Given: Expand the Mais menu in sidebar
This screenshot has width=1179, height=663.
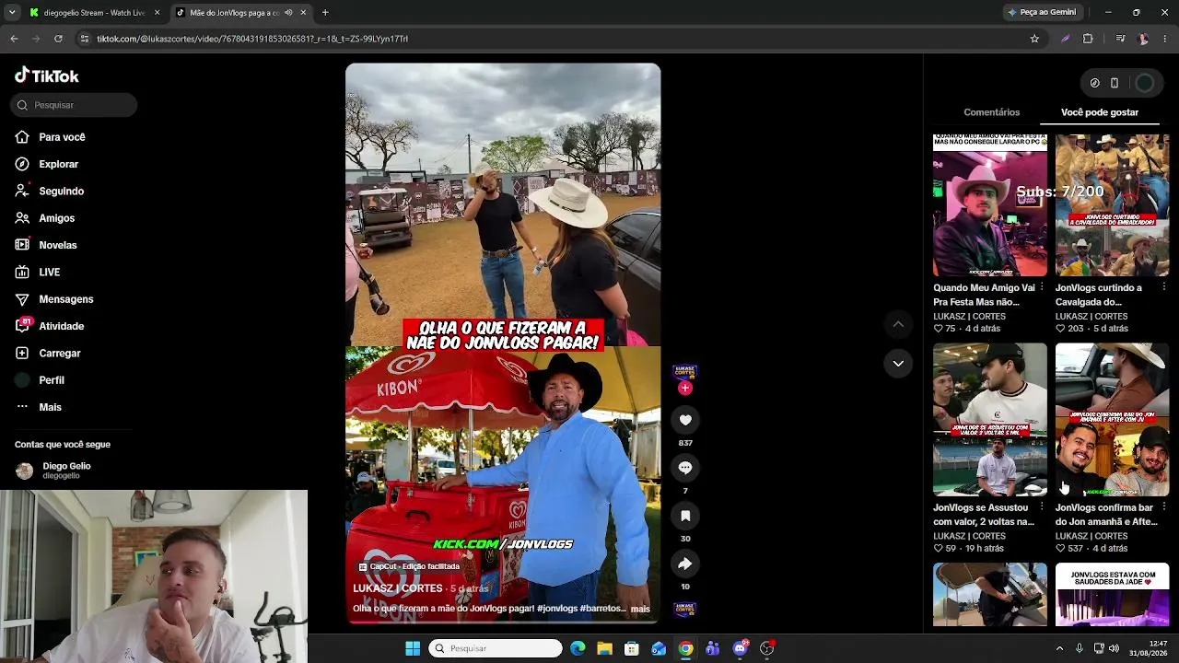Looking at the screenshot, I should tap(39, 407).
